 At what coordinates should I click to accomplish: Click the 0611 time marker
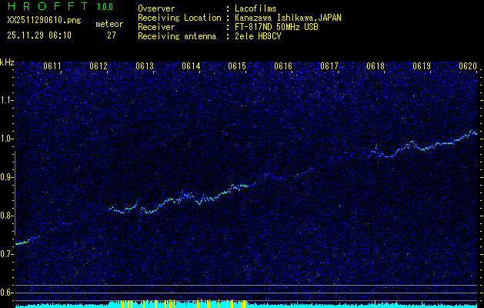point(52,67)
